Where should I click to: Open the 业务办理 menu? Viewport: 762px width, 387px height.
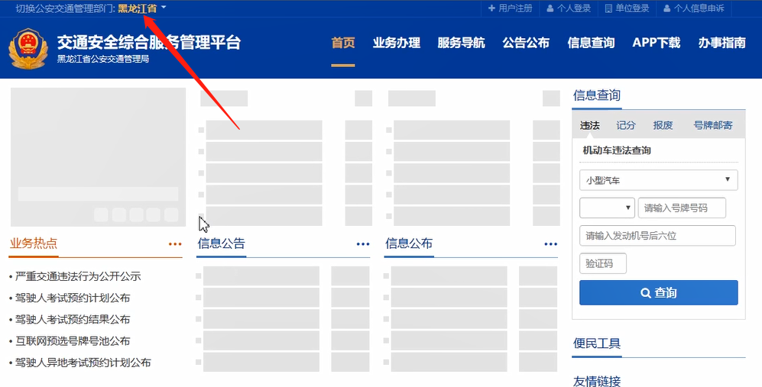(397, 43)
